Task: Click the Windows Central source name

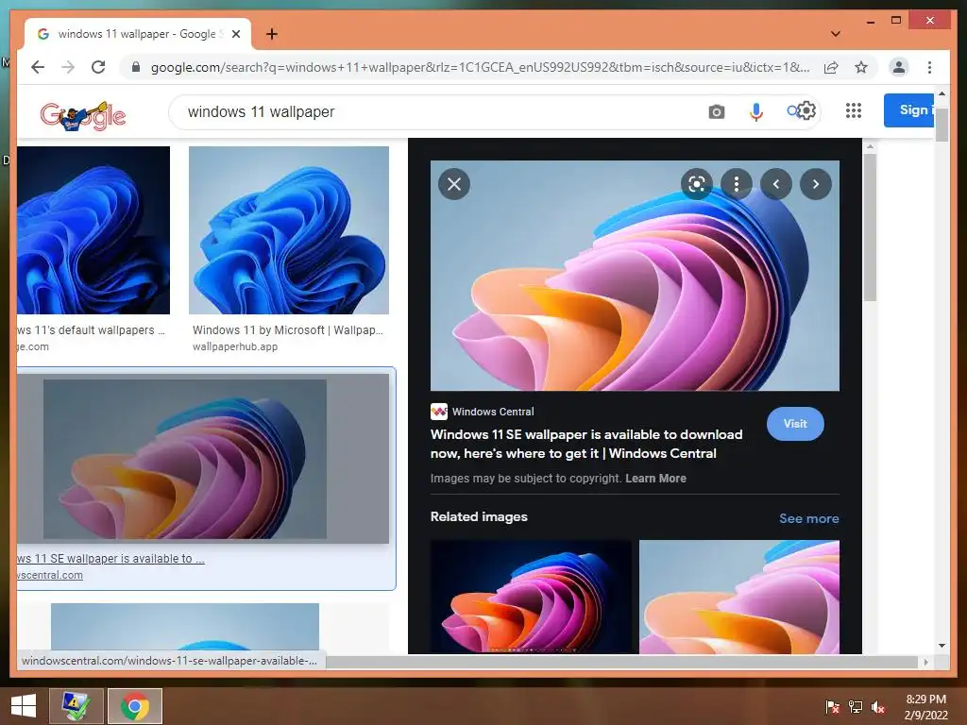Action: (493, 412)
